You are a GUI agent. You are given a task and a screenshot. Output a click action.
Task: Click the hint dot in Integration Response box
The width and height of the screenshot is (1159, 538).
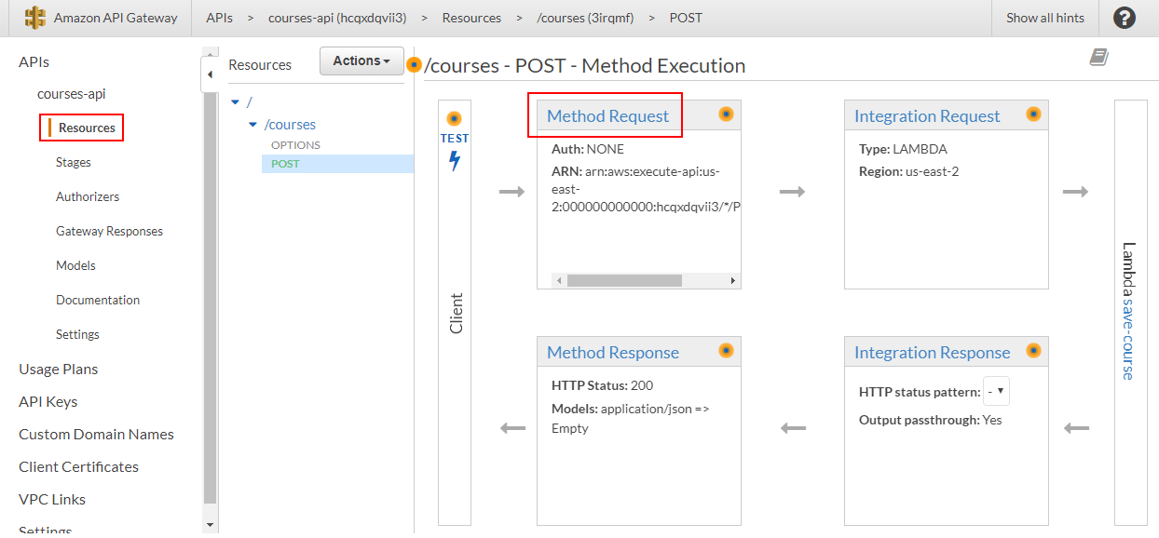pyautogui.click(x=1033, y=351)
